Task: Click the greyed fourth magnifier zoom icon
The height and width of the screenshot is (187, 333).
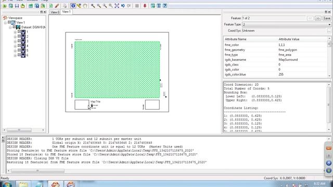Action: (x=111, y=6)
